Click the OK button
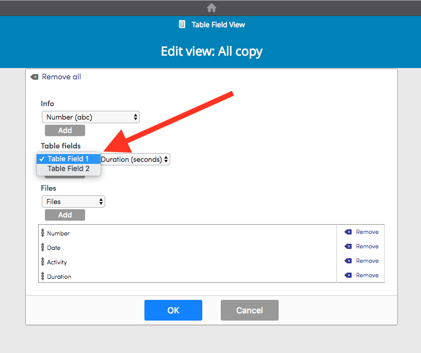The height and width of the screenshot is (353, 421). pos(173,310)
